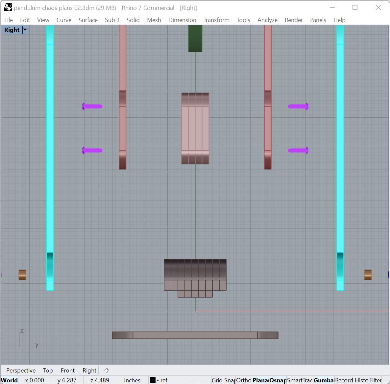Switch to the Top viewport tab
390x384 pixels.
point(47,370)
